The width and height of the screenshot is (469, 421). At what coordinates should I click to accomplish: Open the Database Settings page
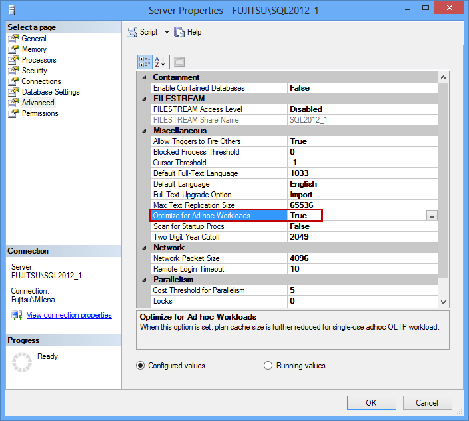51,92
